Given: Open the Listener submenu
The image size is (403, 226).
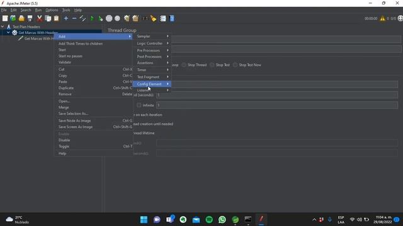Looking at the screenshot, I should click(x=152, y=90).
